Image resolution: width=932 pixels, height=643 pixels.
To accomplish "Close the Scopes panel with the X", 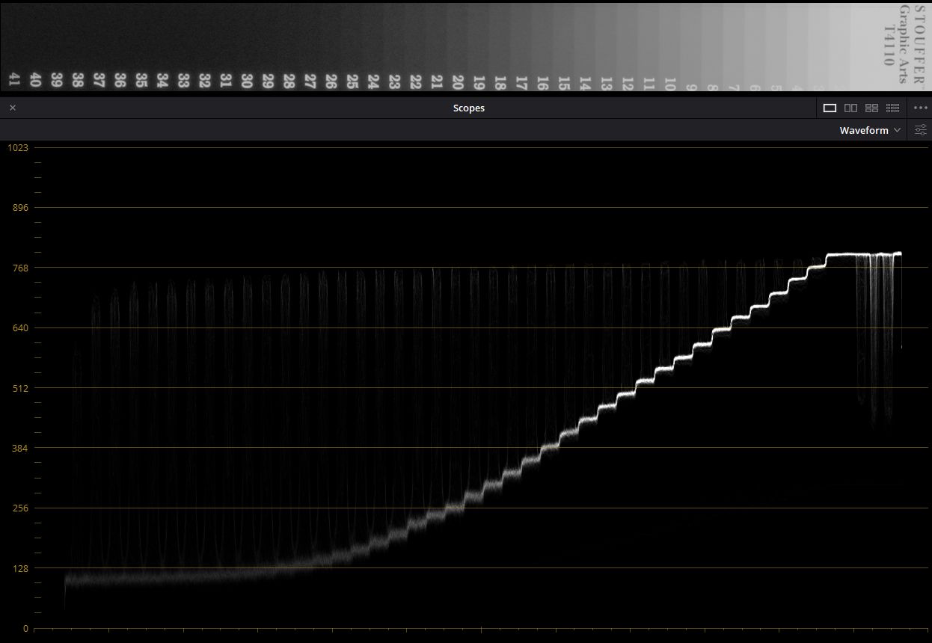I will point(13,108).
